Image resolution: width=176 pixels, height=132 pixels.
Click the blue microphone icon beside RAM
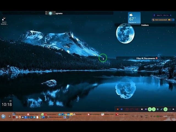pyautogui.click(x=154, y=15)
